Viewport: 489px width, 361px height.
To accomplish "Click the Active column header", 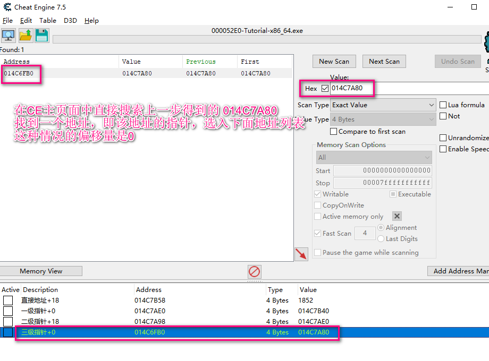I will [10, 290].
